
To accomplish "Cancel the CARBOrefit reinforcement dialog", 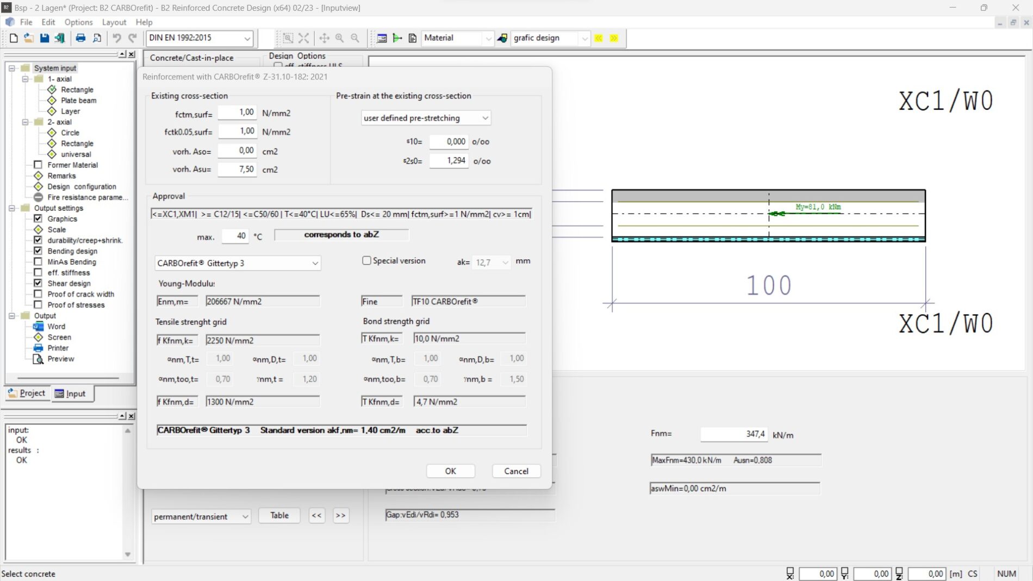I will point(516,471).
